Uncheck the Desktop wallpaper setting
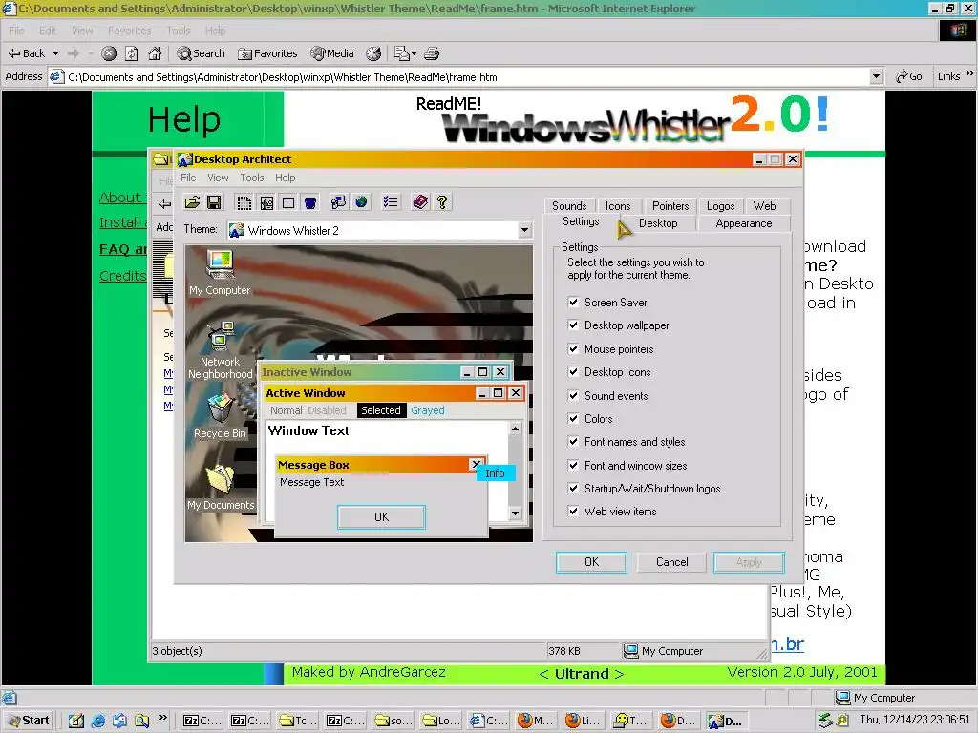Viewport: 978px width, 733px height. [573, 325]
